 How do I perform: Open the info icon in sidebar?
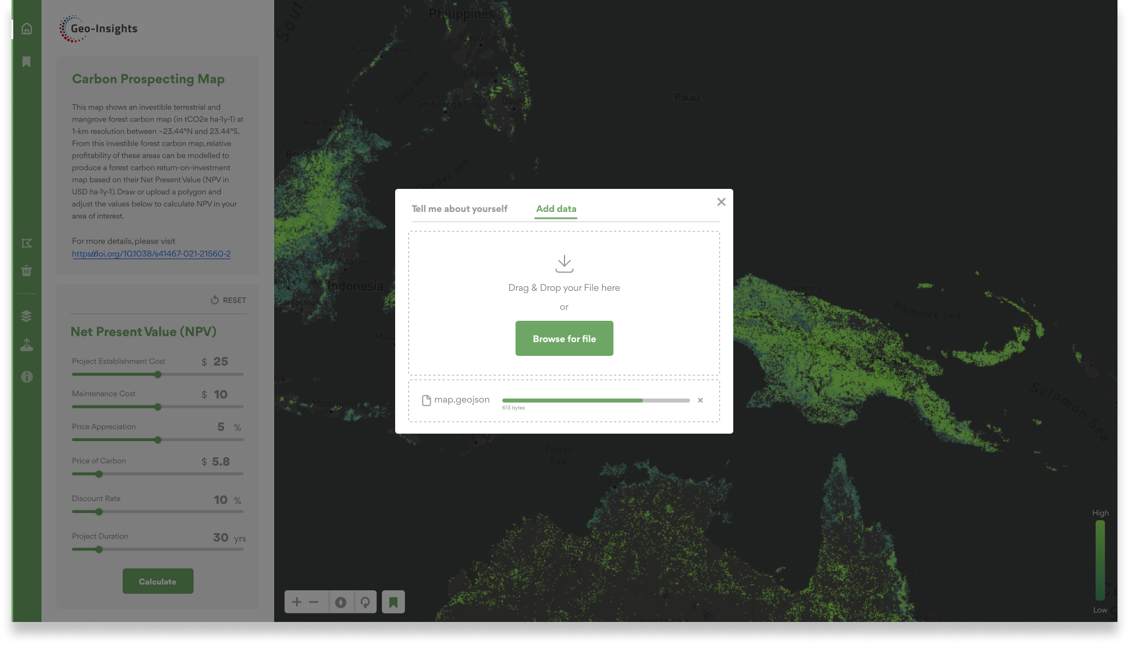(x=26, y=377)
